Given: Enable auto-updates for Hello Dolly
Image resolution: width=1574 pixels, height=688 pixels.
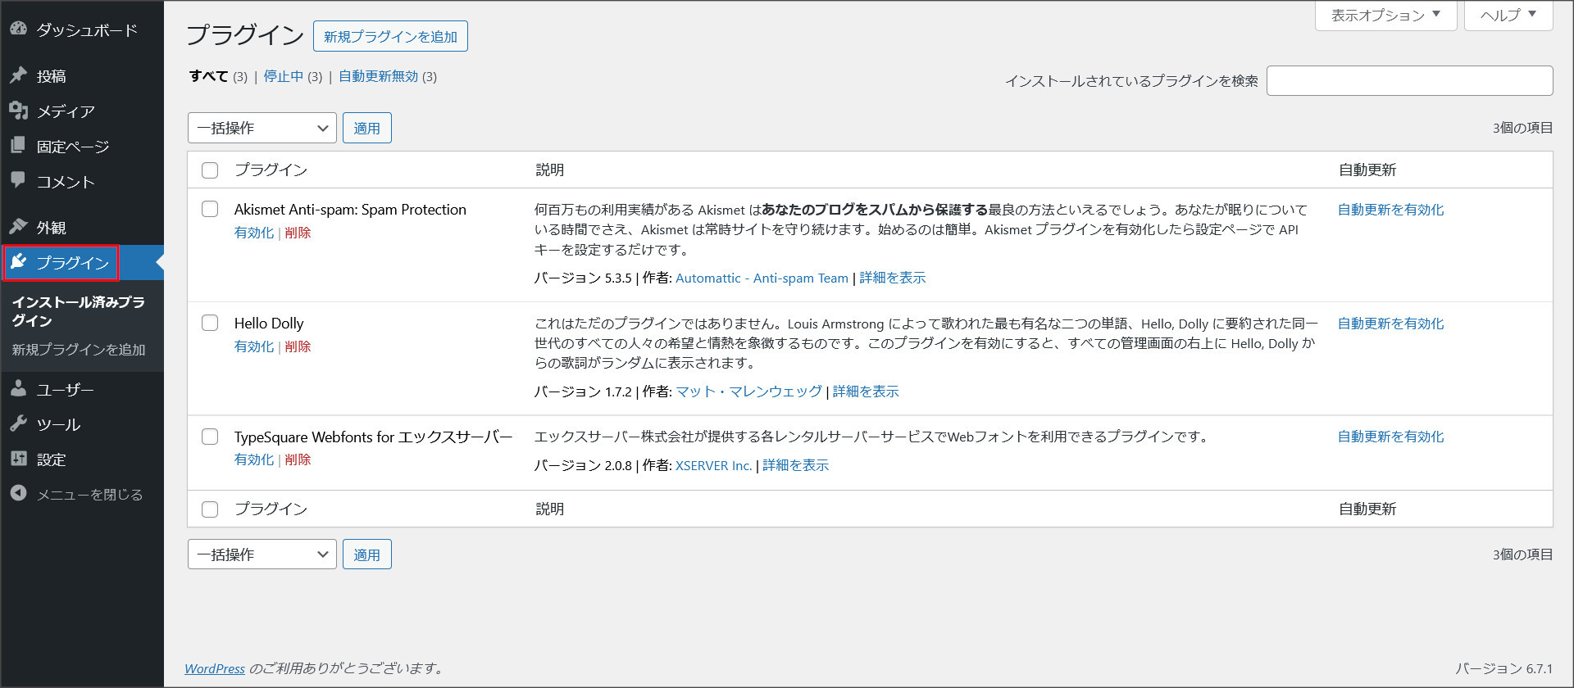Looking at the screenshot, I should (1390, 324).
